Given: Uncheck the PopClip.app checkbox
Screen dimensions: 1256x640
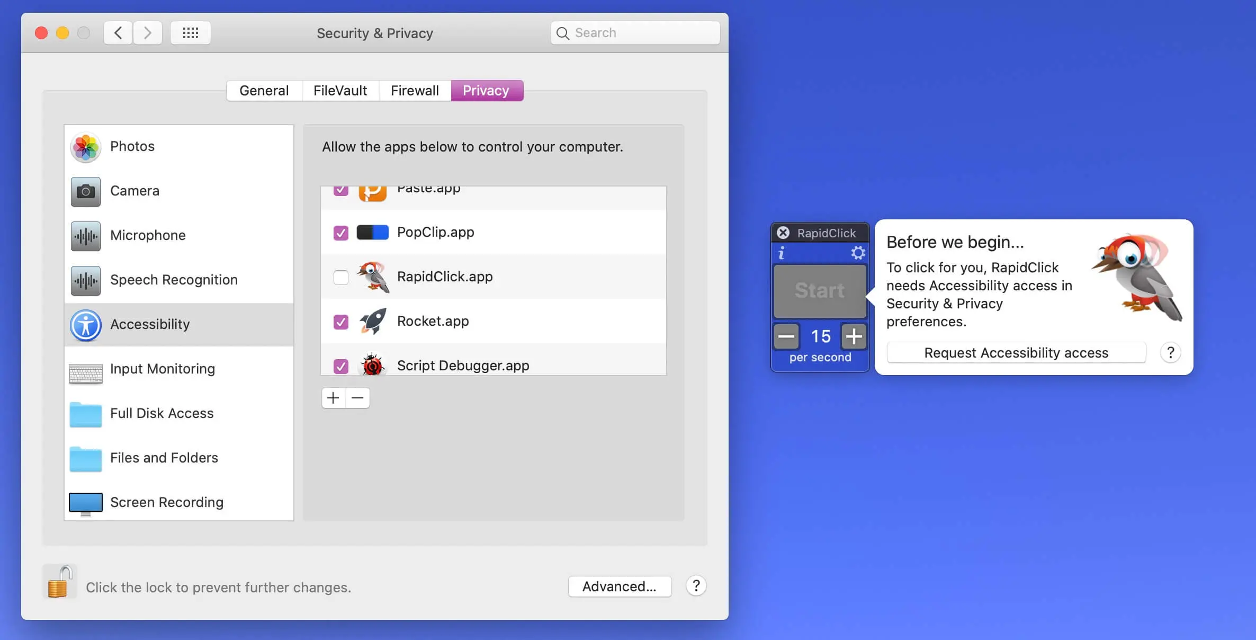Looking at the screenshot, I should 341,233.
